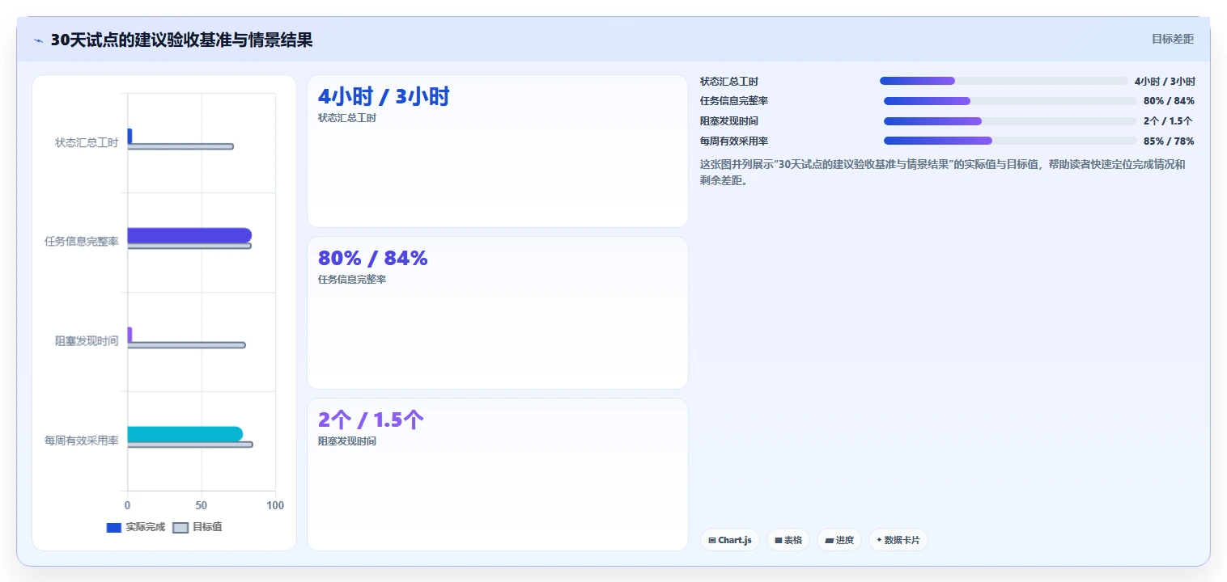Click the 任务信息完整率 chart axis label

[x=81, y=242]
